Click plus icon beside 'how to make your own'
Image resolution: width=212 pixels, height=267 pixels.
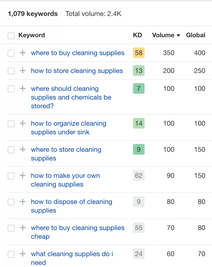pos(23,175)
